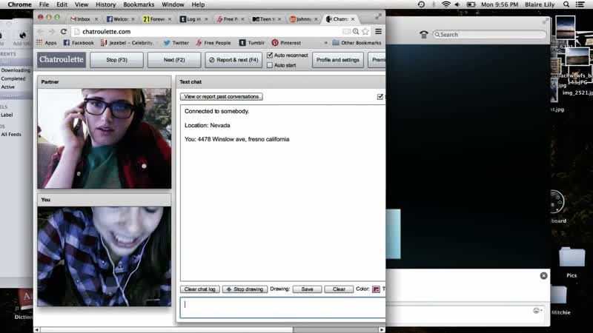Open the emoji smiley picker
Image resolution: width=593 pixels, height=333 pixels.
coord(536,311)
